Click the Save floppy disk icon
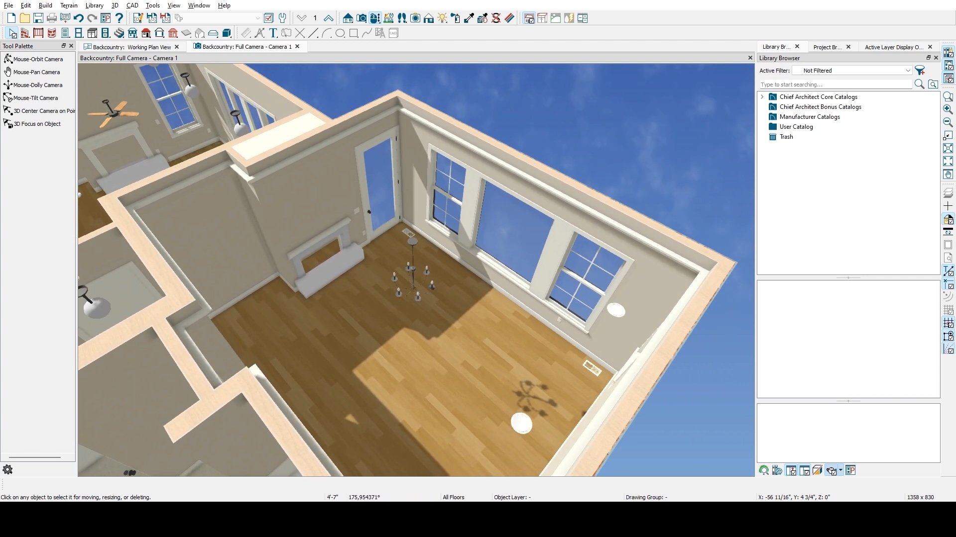 pyautogui.click(x=38, y=18)
